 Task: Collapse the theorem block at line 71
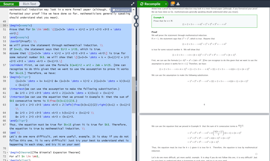[7, 153]
